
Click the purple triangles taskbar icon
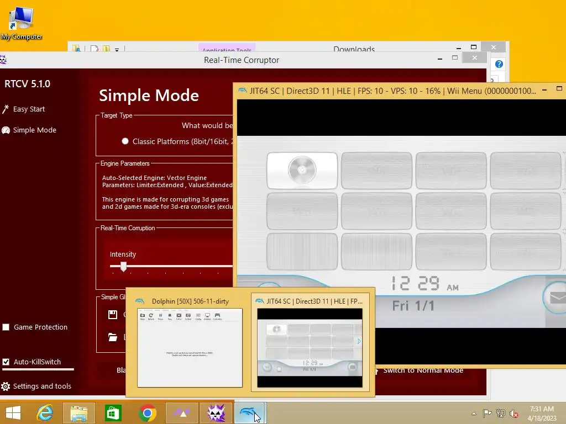pos(181,413)
